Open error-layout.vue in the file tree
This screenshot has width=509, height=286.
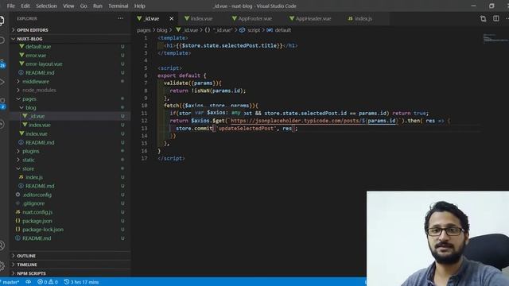[x=44, y=64]
